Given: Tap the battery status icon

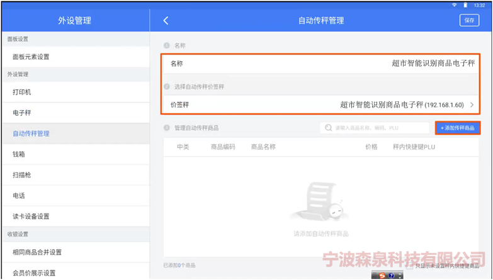Looking at the screenshot, I should pos(465,4).
